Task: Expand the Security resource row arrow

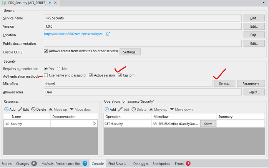Action: click(94, 124)
